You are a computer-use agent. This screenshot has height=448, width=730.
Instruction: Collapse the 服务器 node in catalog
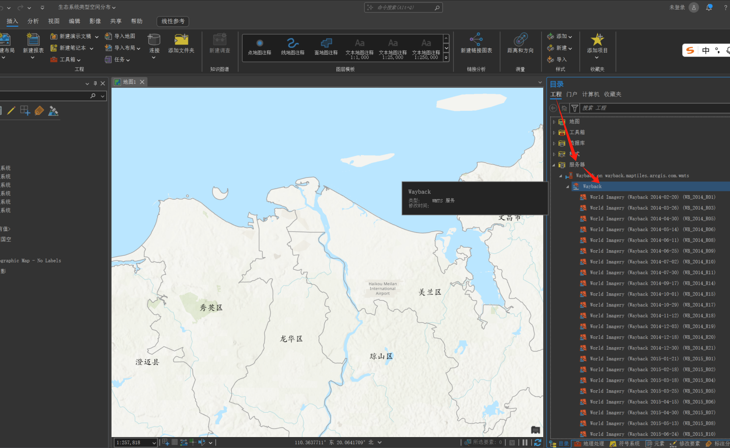554,165
